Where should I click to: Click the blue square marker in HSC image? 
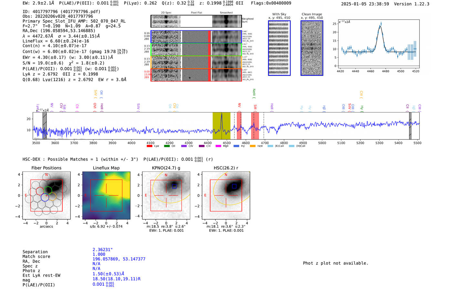(x=234, y=186)
